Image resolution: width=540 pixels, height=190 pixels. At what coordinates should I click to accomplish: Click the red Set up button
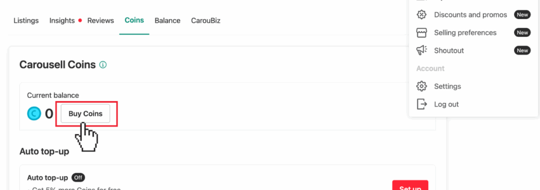tap(410, 185)
